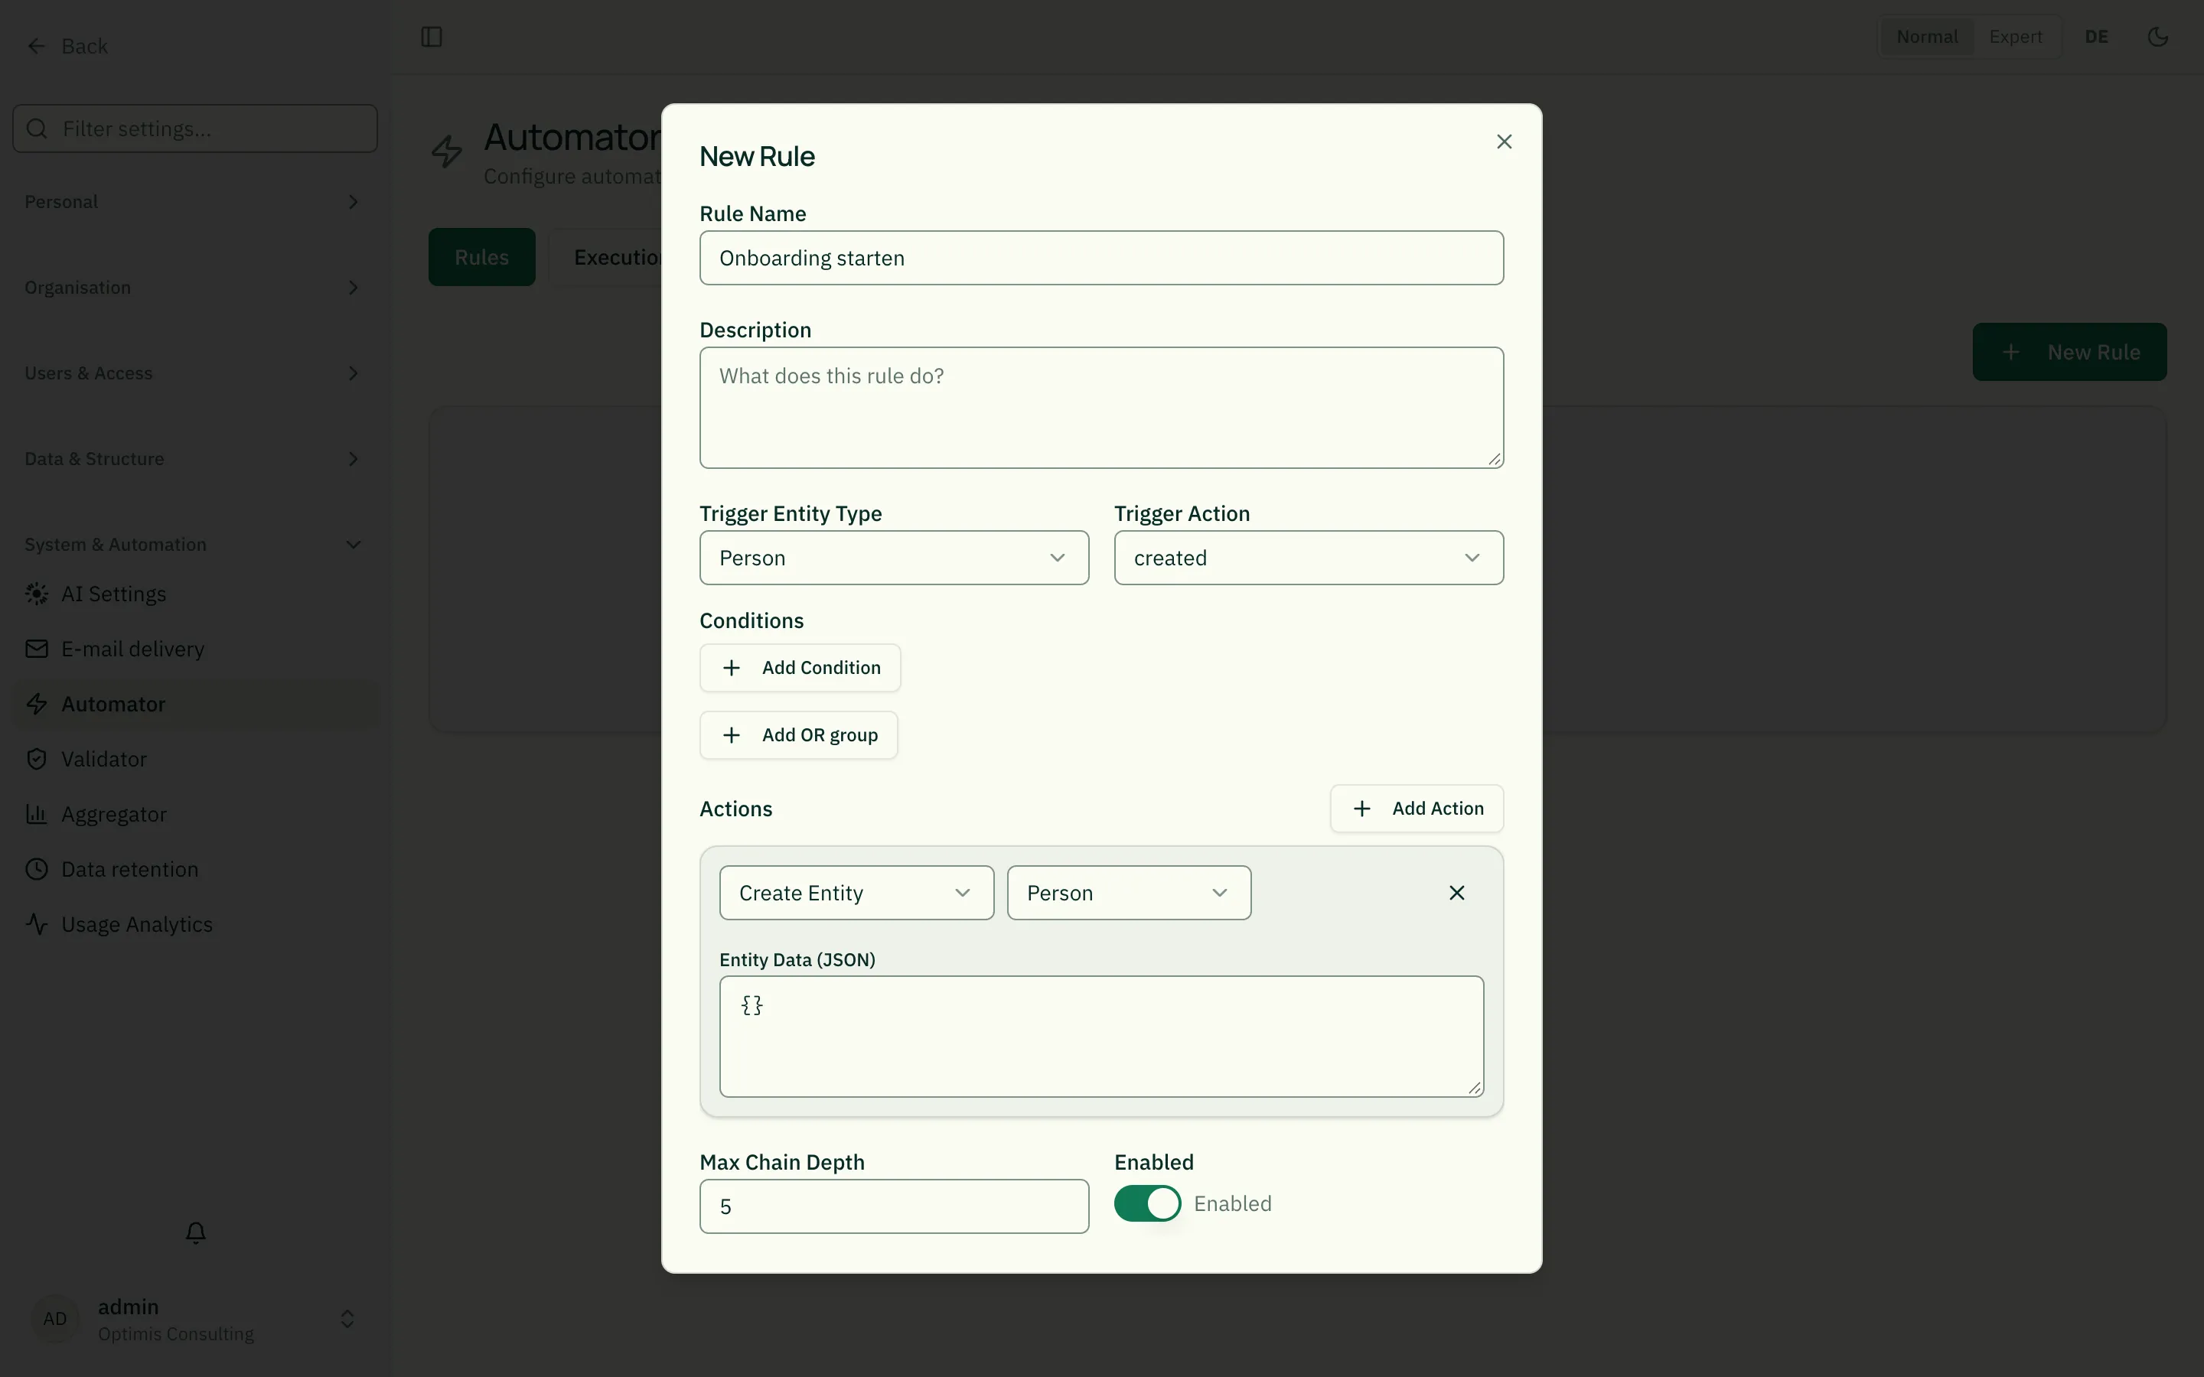Focus the Max Chain Depth field
The width and height of the screenshot is (2204, 1377).
coord(895,1208)
